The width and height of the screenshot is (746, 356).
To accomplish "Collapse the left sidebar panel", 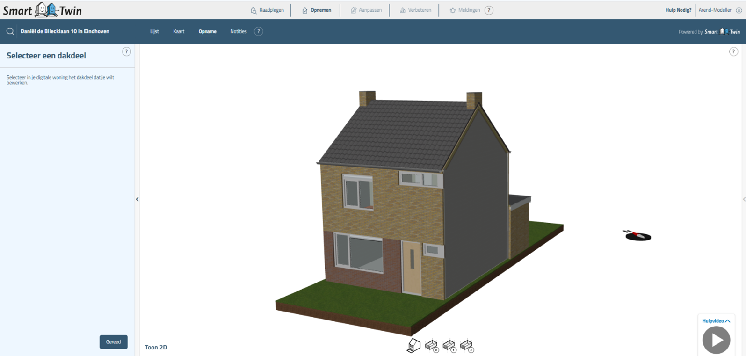I will (137, 199).
